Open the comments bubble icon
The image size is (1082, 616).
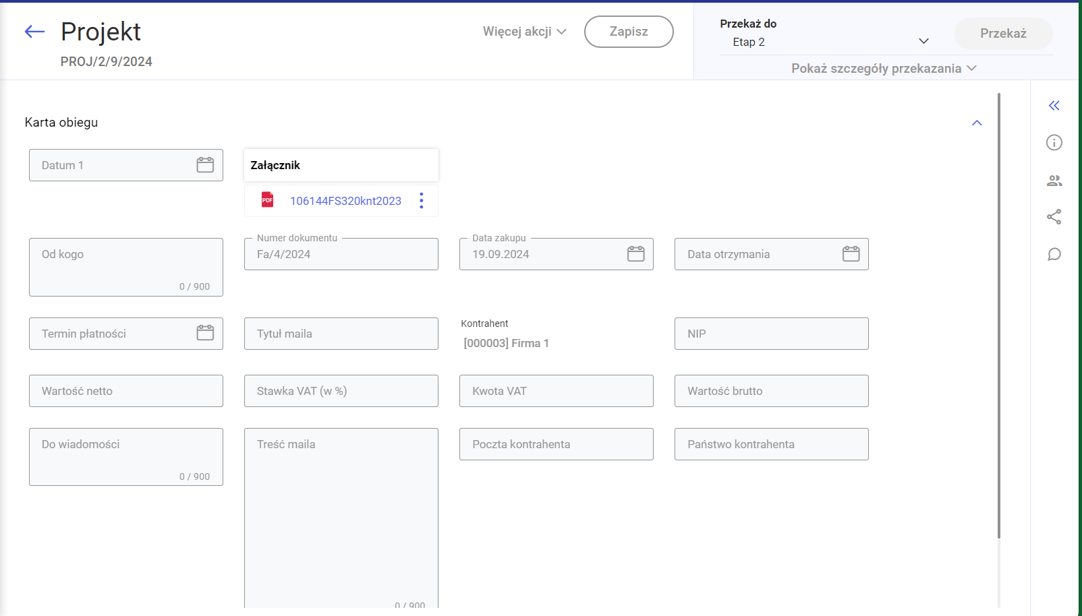tap(1054, 255)
